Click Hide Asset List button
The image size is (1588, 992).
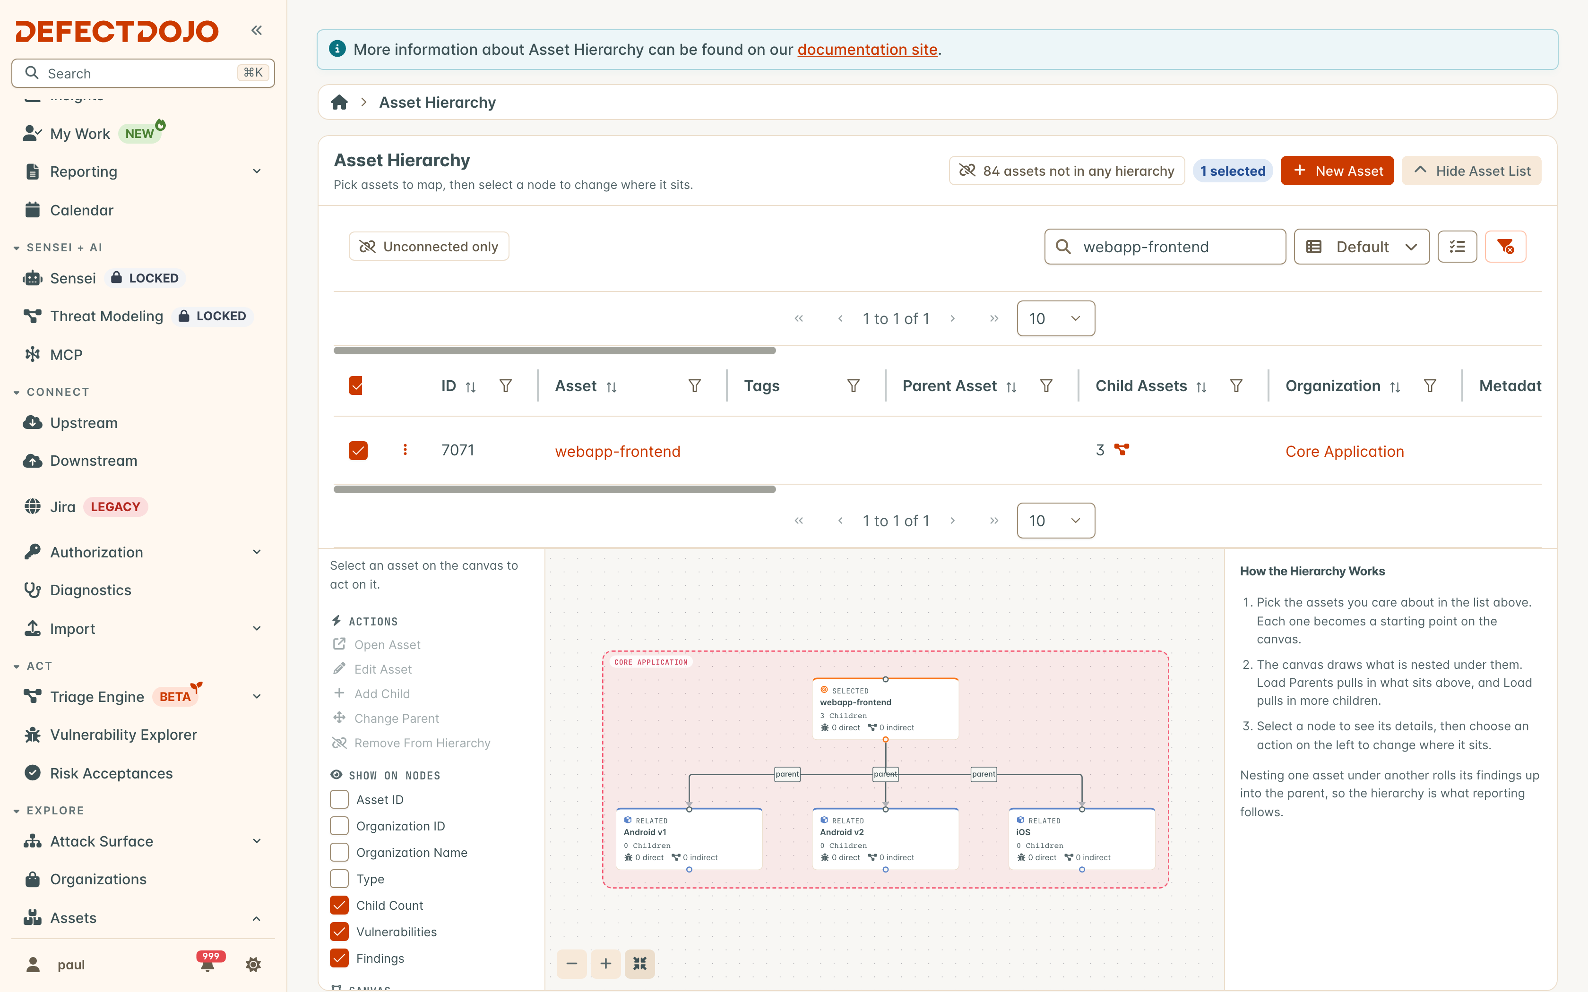(1471, 171)
